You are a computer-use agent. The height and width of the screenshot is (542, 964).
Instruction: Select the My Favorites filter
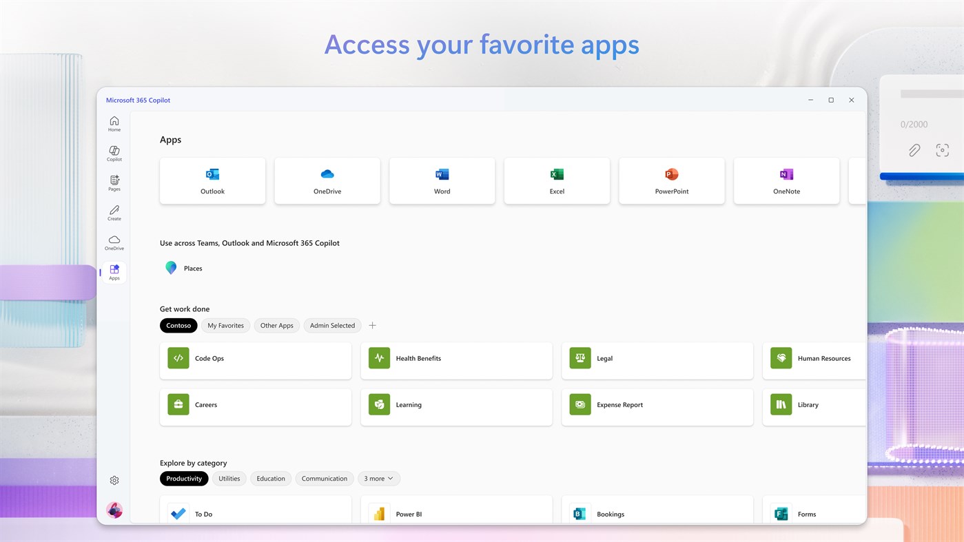pos(225,325)
